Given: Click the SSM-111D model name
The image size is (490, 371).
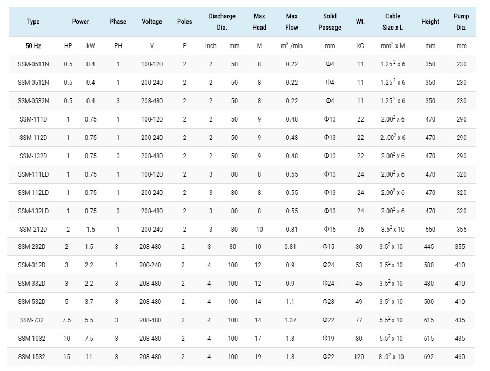Looking at the screenshot, I should coord(33,119).
